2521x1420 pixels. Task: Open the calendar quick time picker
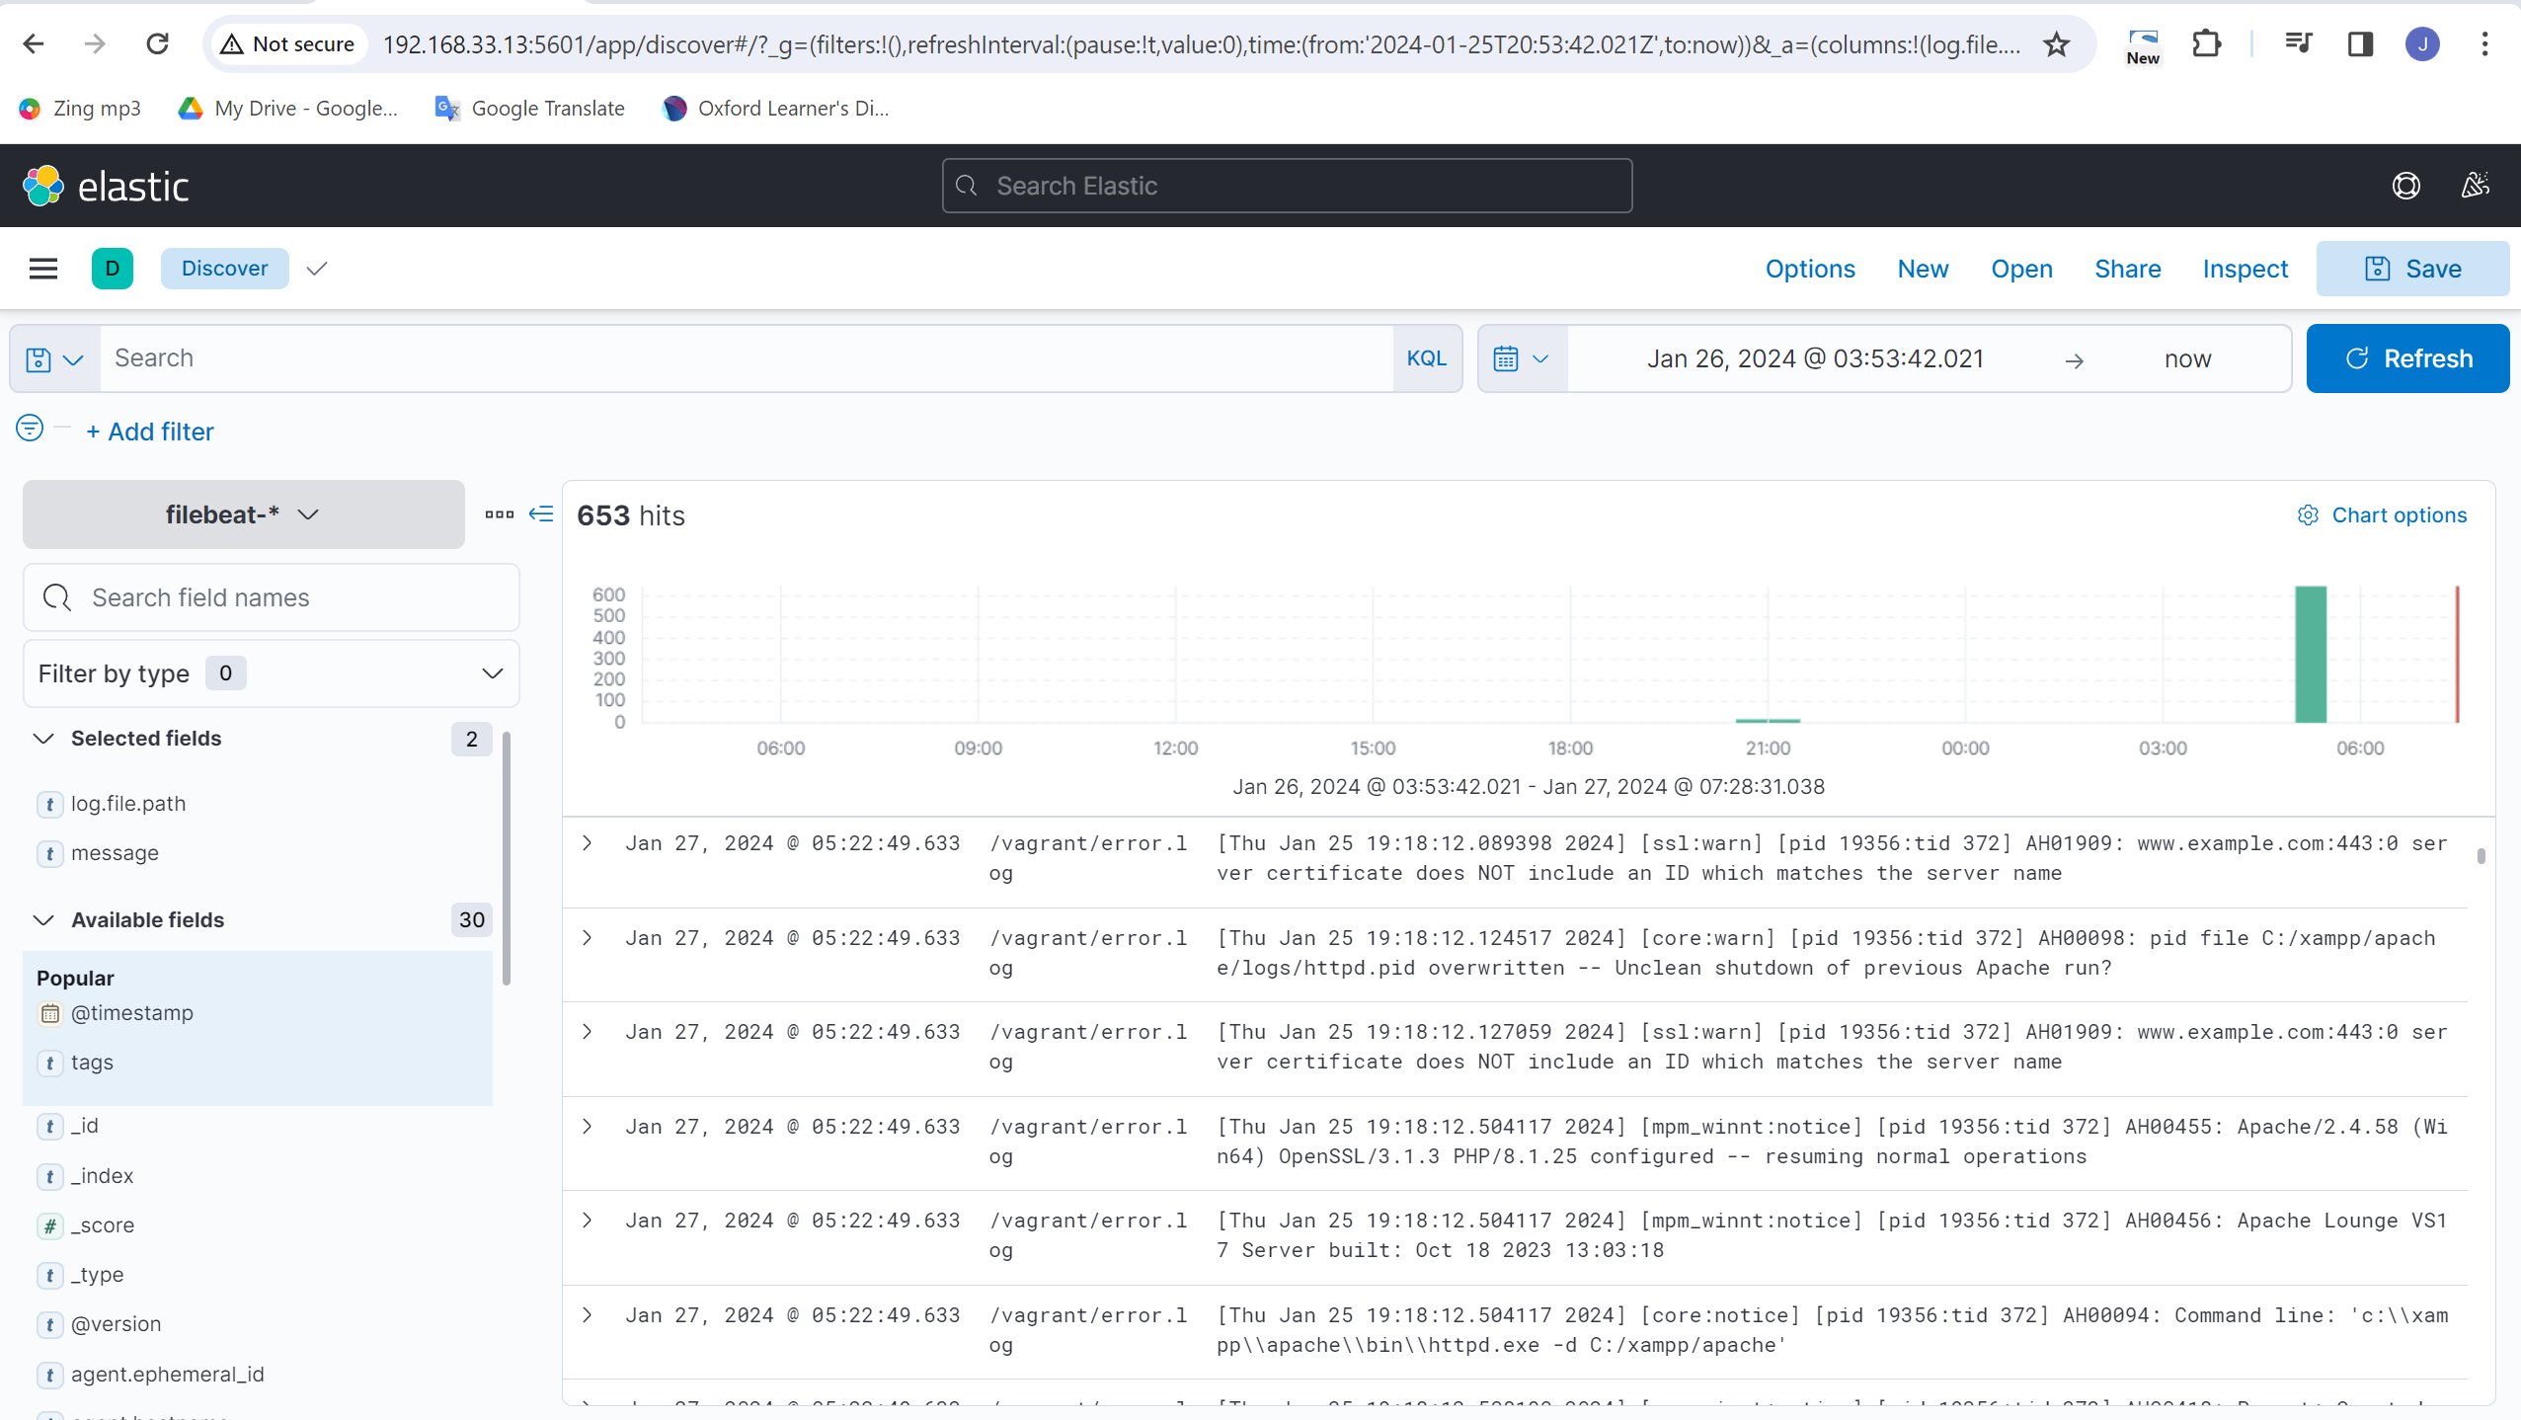[1521, 358]
